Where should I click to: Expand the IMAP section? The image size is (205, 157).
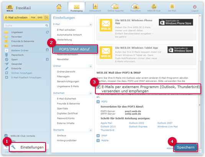coord(98,136)
